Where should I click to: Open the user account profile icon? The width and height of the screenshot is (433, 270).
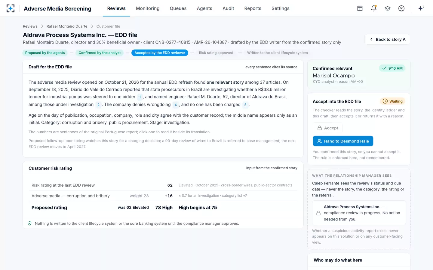coord(401,8)
